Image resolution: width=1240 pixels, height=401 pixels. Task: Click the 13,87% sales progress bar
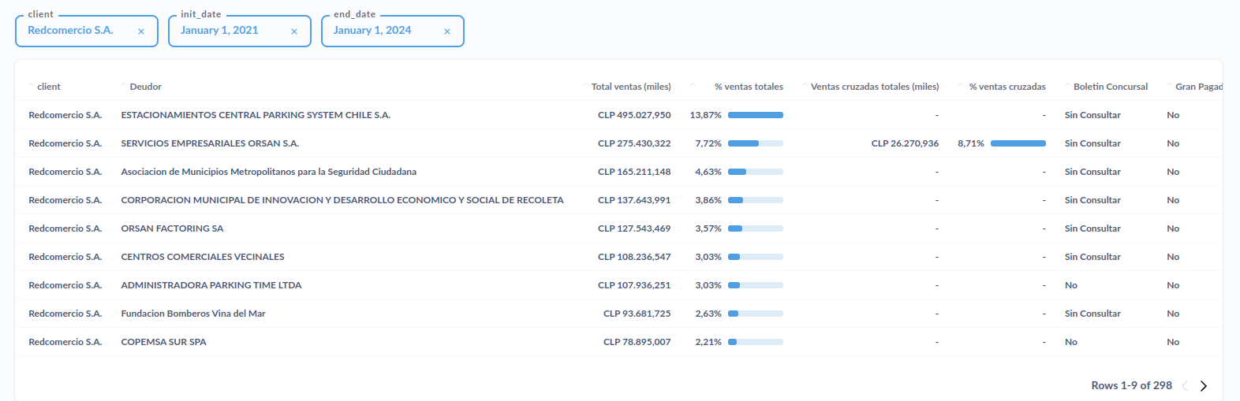point(756,115)
